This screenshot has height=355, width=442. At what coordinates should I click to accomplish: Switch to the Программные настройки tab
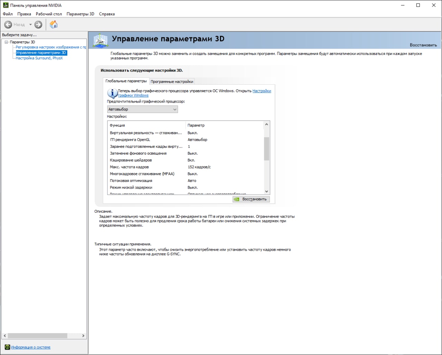click(172, 81)
